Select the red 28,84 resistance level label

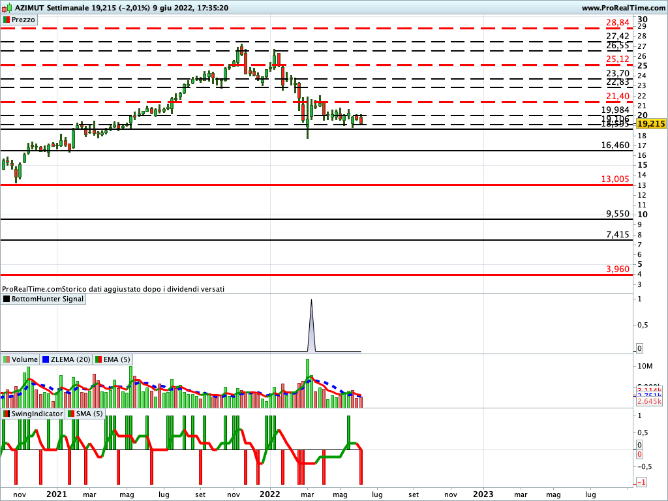tap(616, 23)
